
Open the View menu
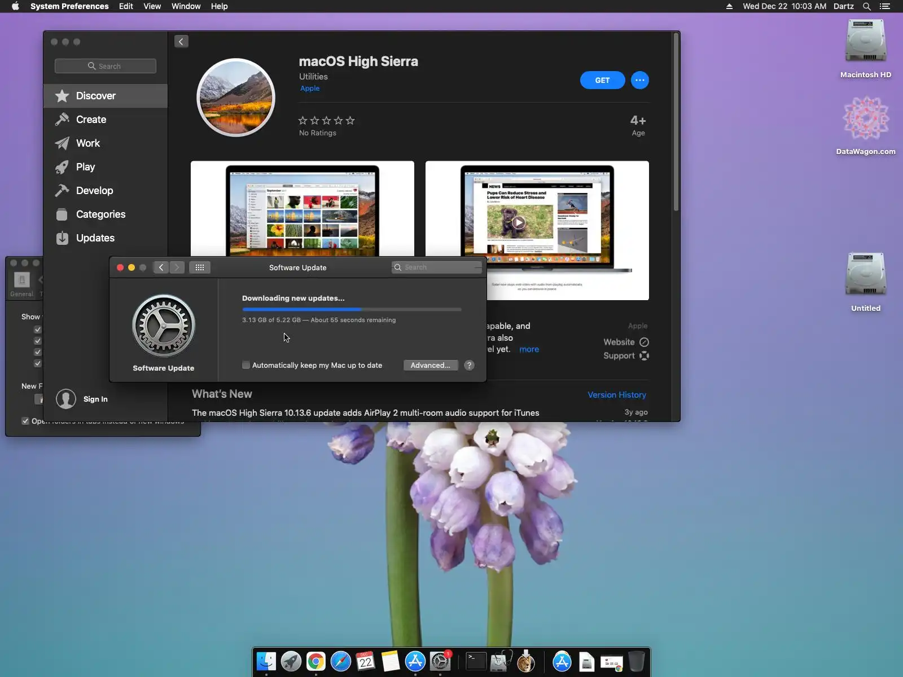coord(152,6)
